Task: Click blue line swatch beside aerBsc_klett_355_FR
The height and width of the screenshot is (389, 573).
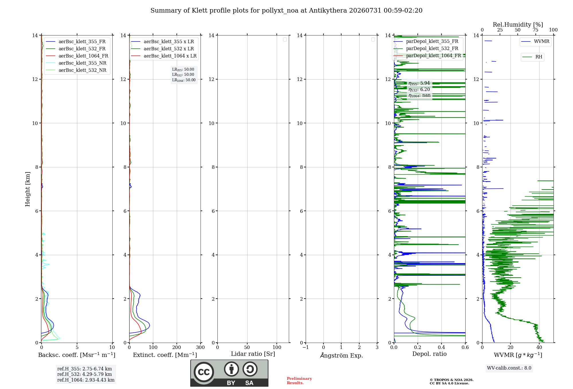Action: click(50, 42)
